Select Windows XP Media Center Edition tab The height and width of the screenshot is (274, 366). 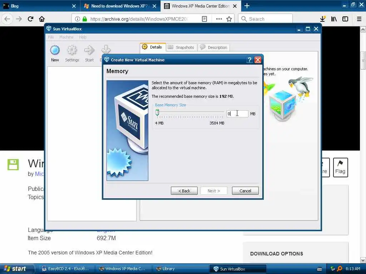(201, 6)
